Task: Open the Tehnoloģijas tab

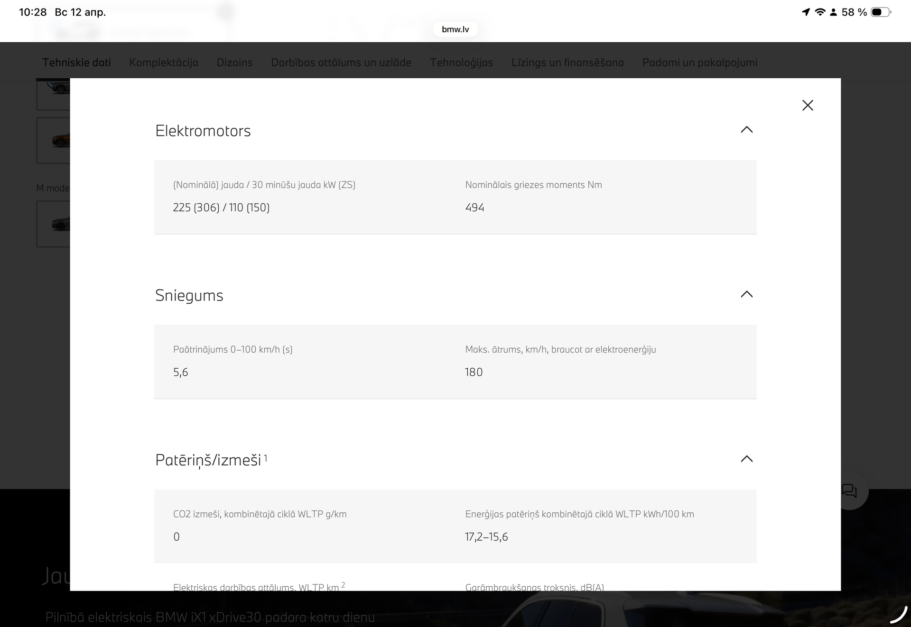Action: point(461,63)
